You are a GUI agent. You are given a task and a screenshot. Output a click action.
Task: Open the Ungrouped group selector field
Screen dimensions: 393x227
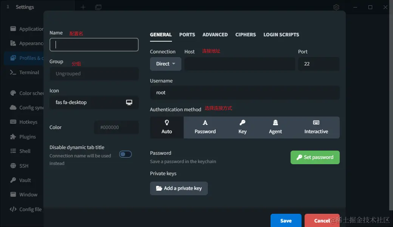94,73
